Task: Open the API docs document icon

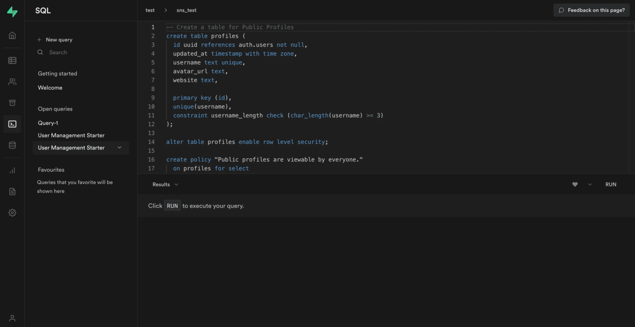Action: pos(12,192)
